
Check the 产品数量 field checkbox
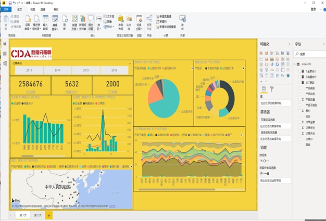pyautogui.click(x=299, y=99)
